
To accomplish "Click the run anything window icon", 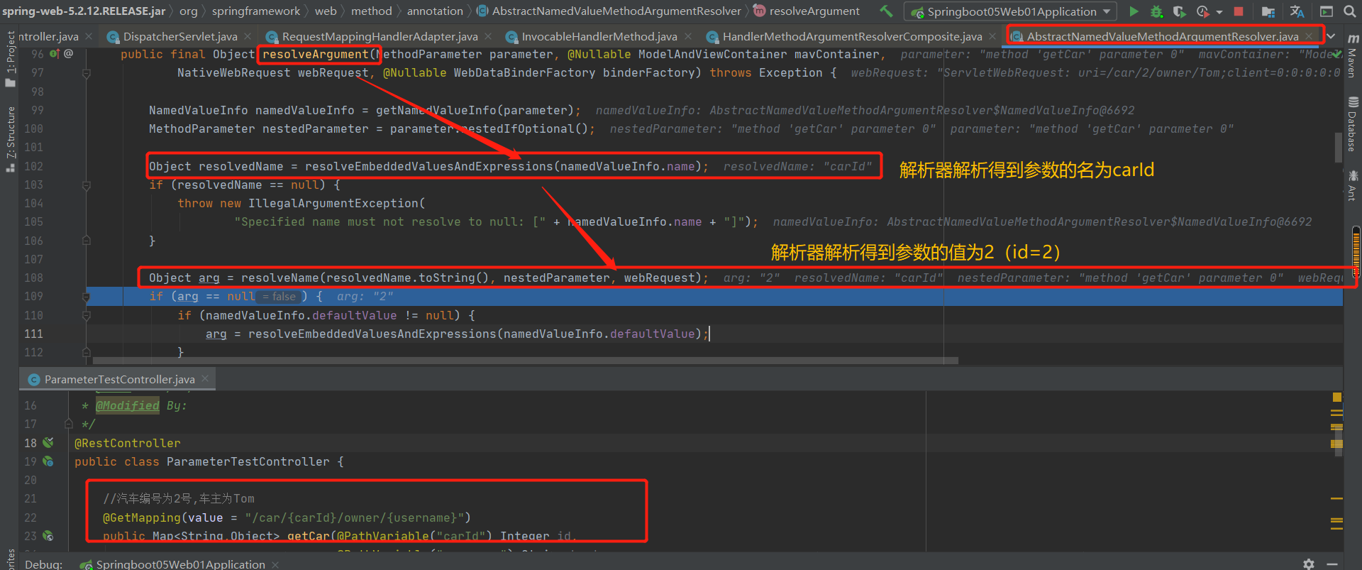I will (x=1327, y=11).
